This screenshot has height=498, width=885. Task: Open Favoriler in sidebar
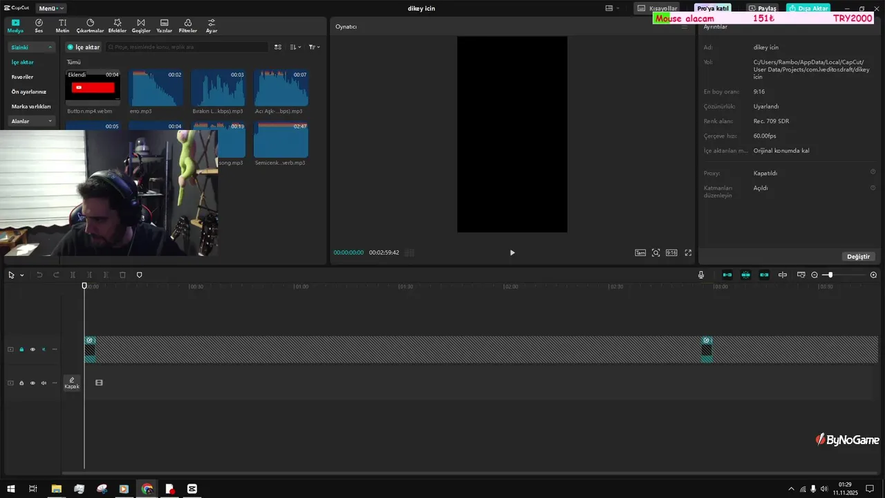tap(23, 77)
